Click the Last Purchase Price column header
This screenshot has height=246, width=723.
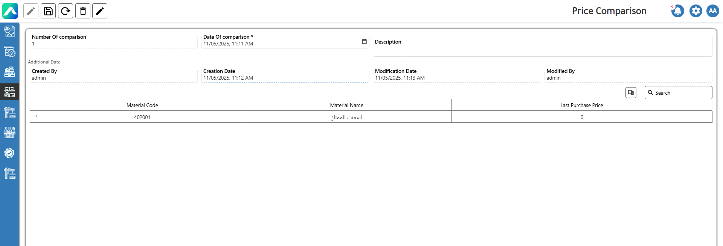(581, 105)
